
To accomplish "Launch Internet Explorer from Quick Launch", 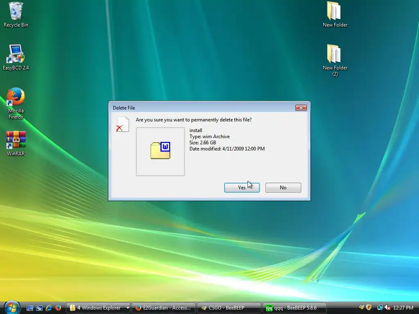I will pyautogui.click(x=49, y=308).
